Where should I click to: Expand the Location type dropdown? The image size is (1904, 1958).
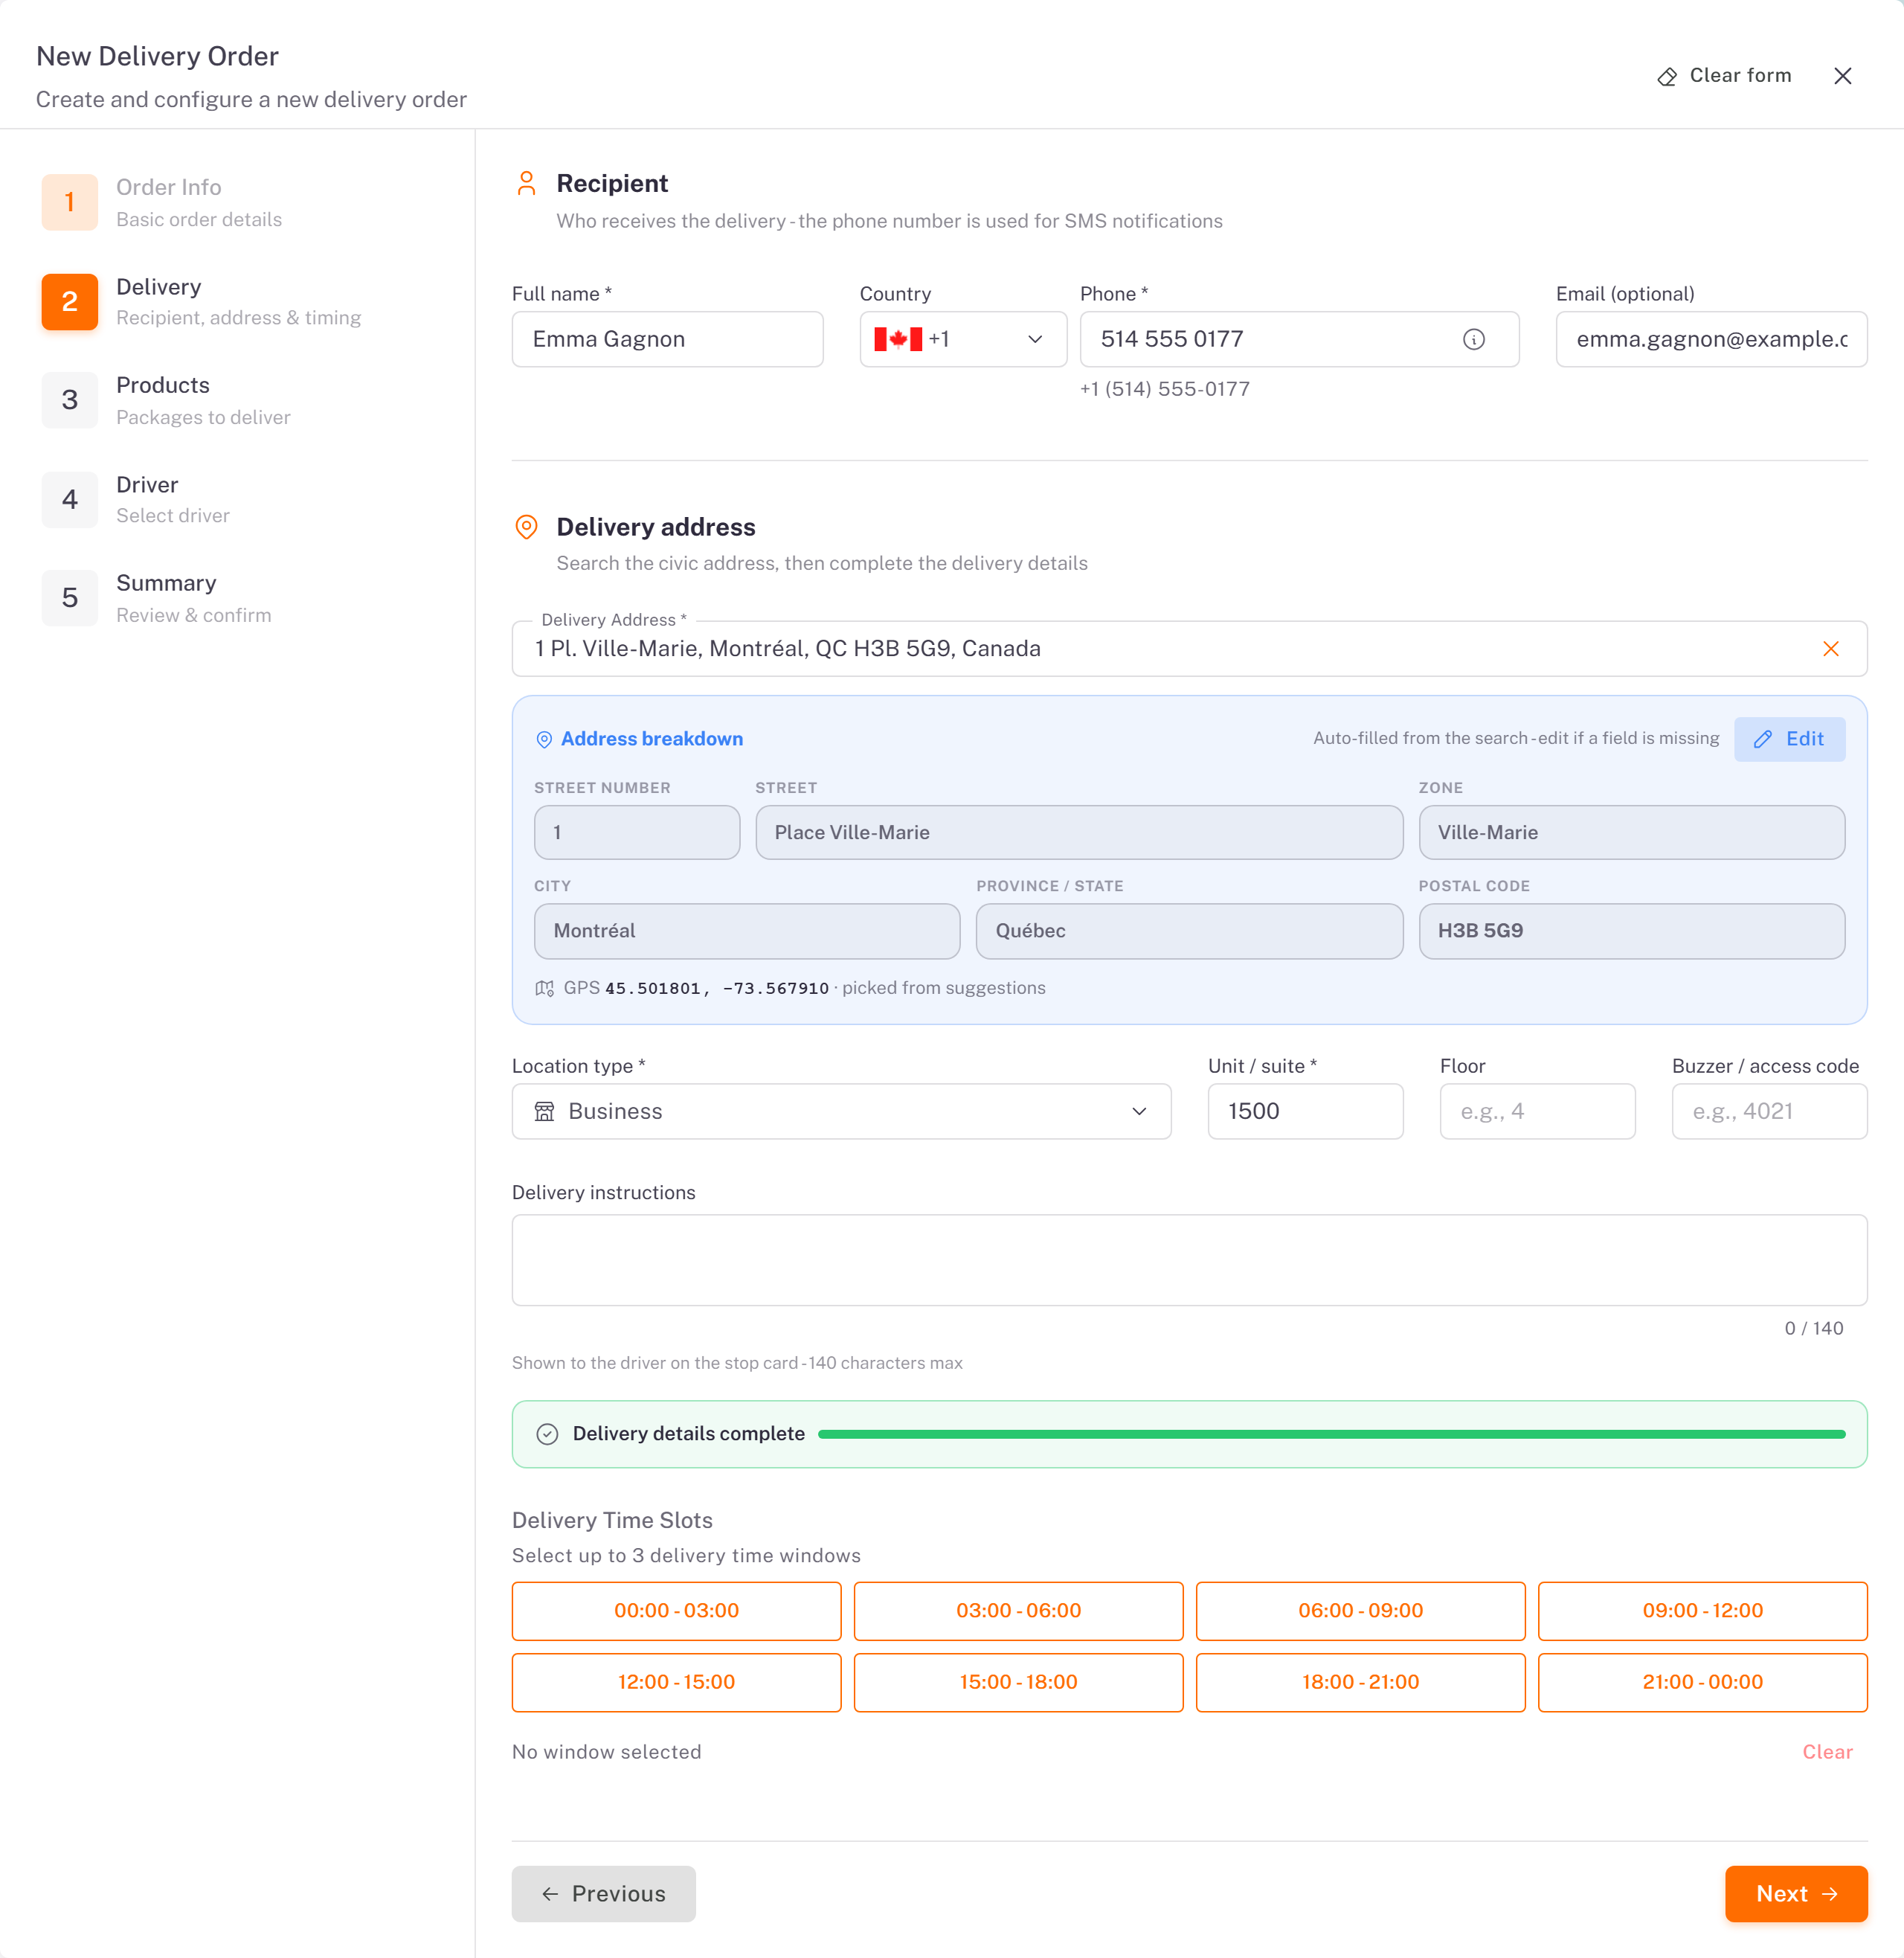pos(841,1111)
